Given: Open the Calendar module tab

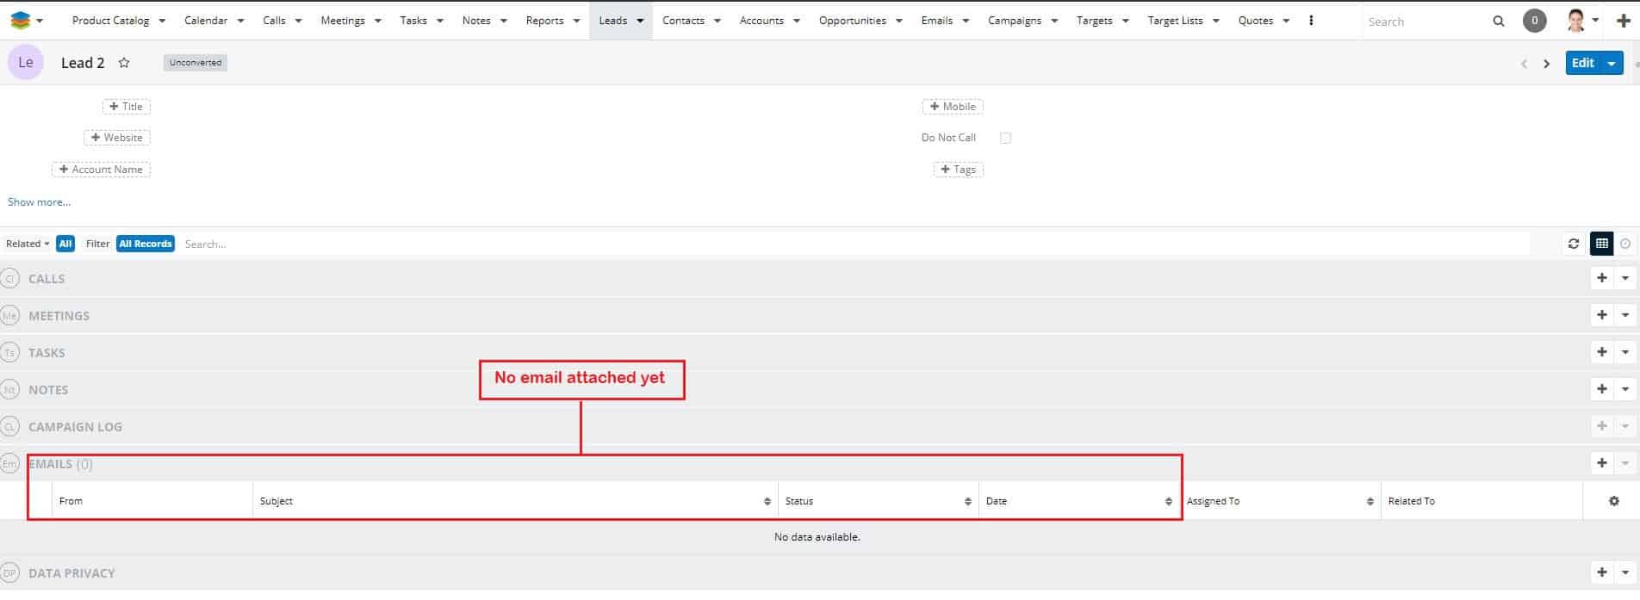Looking at the screenshot, I should tap(206, 21).
